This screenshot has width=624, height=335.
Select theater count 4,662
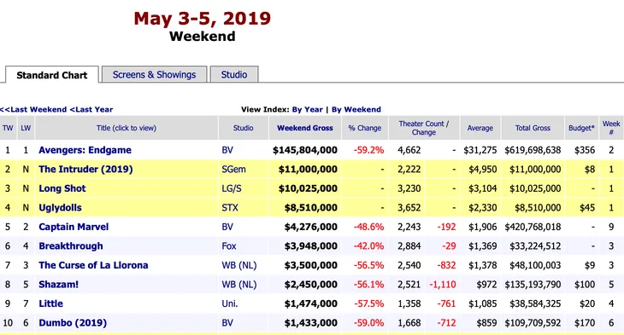point(409,150)
